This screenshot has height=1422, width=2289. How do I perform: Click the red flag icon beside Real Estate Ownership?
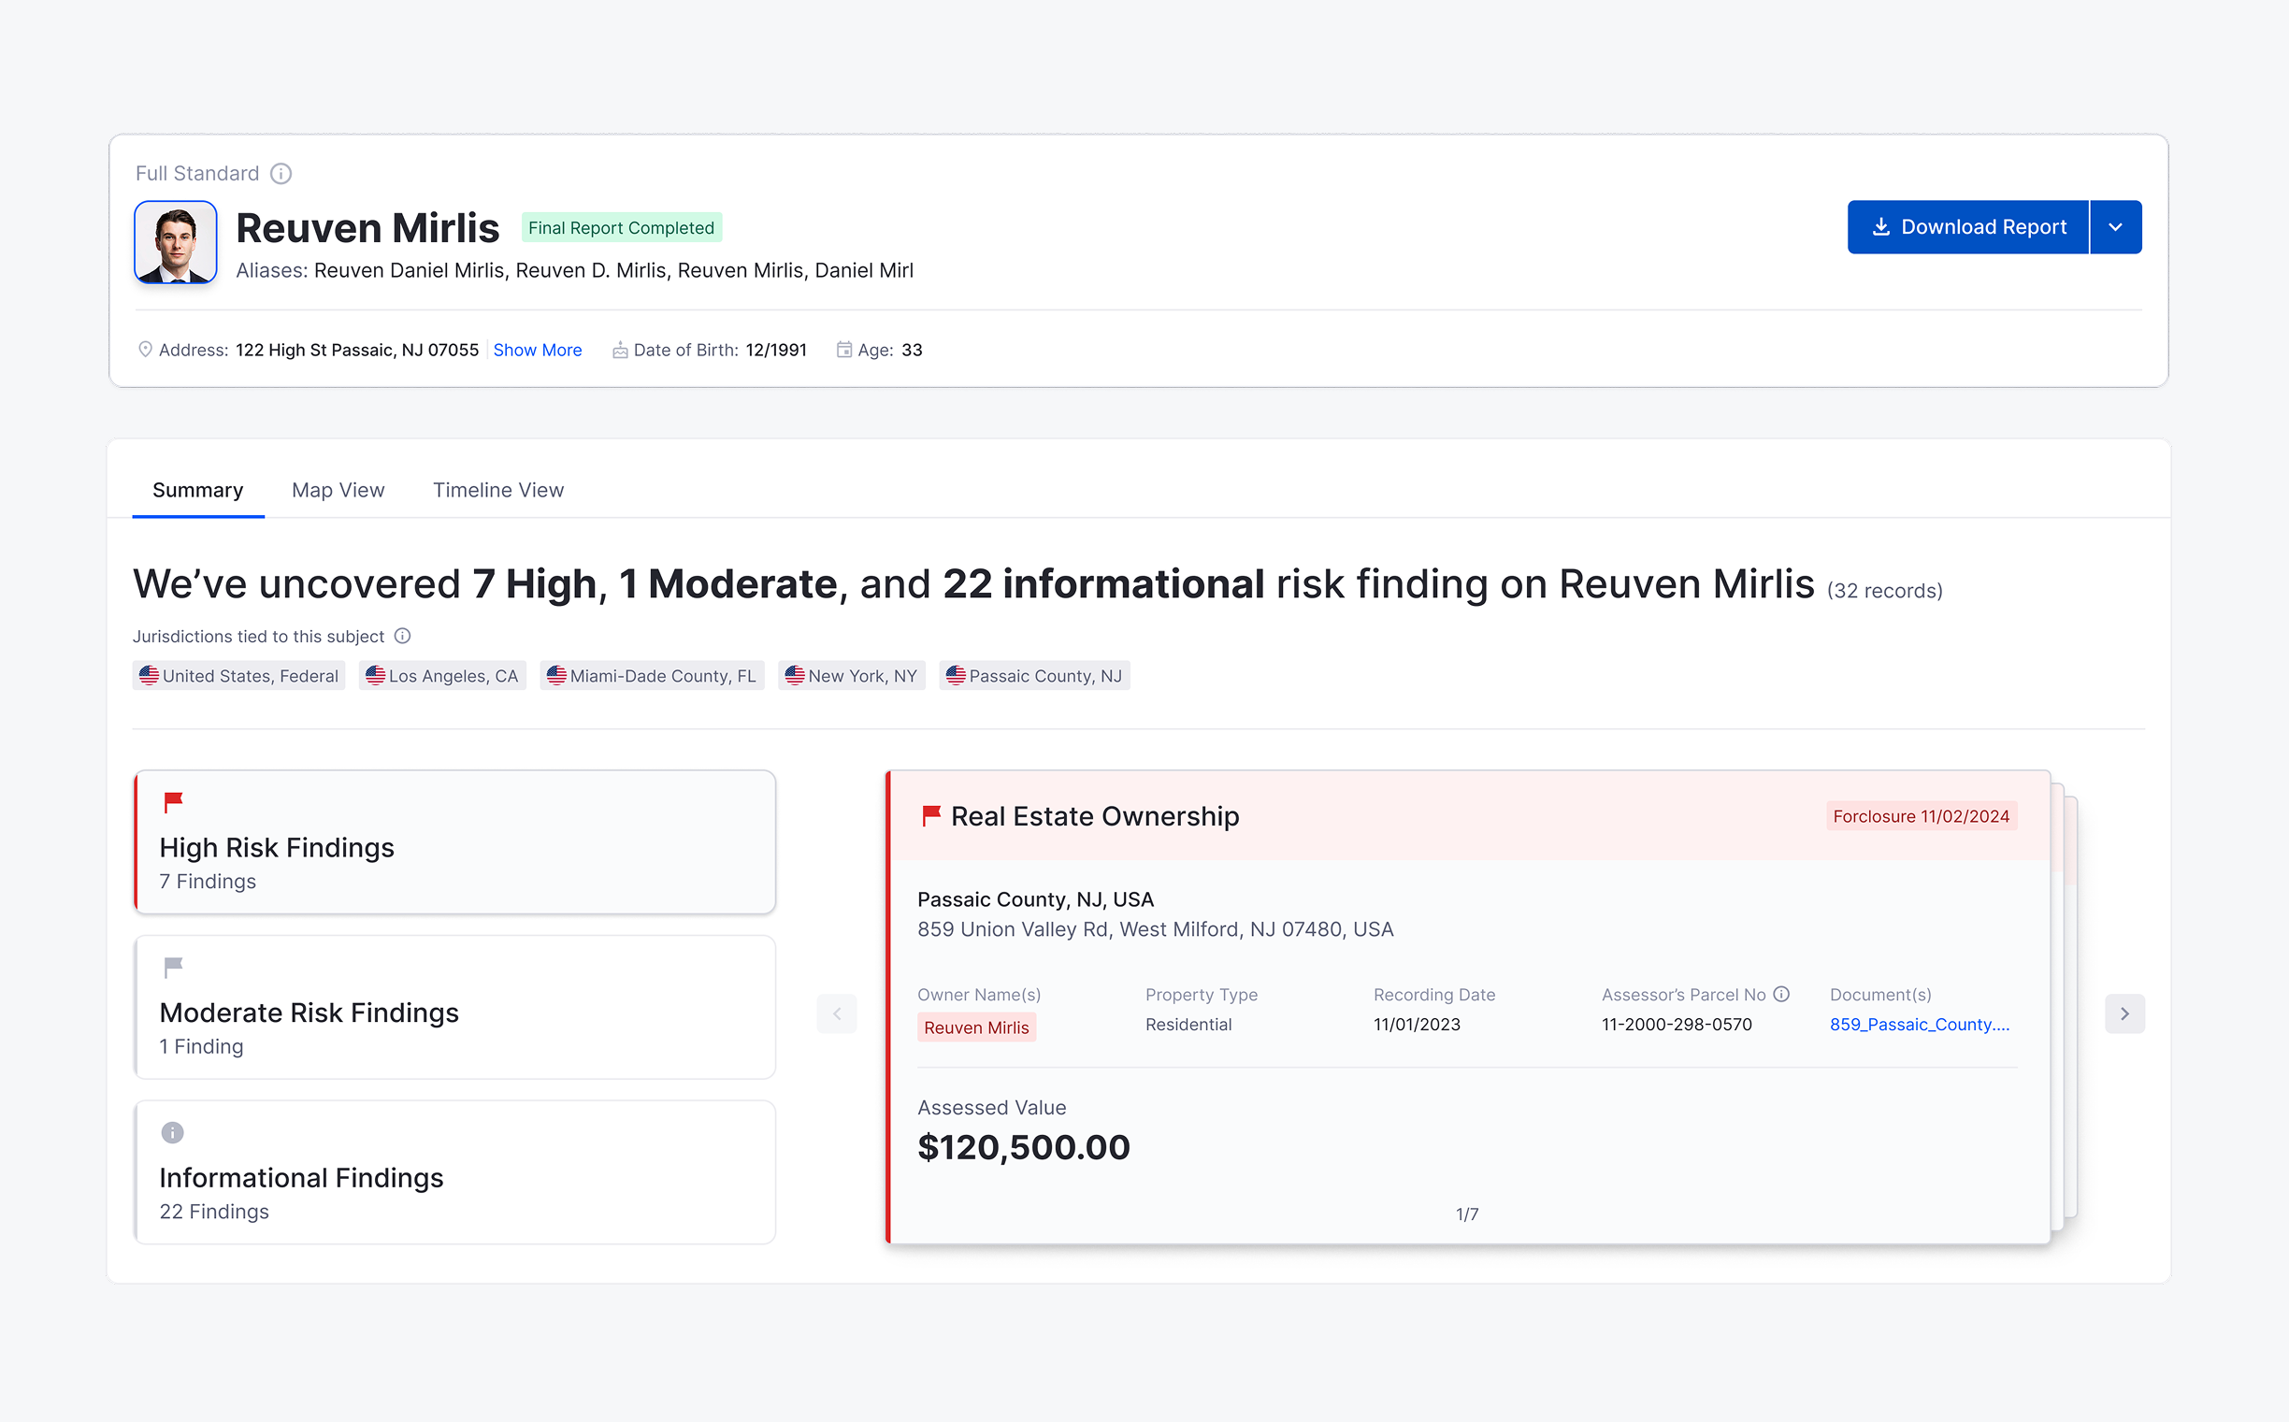931,815
